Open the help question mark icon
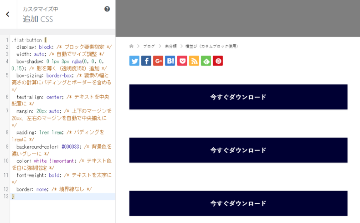The width and height of the screenshot is (360, 223). (107, 9)
